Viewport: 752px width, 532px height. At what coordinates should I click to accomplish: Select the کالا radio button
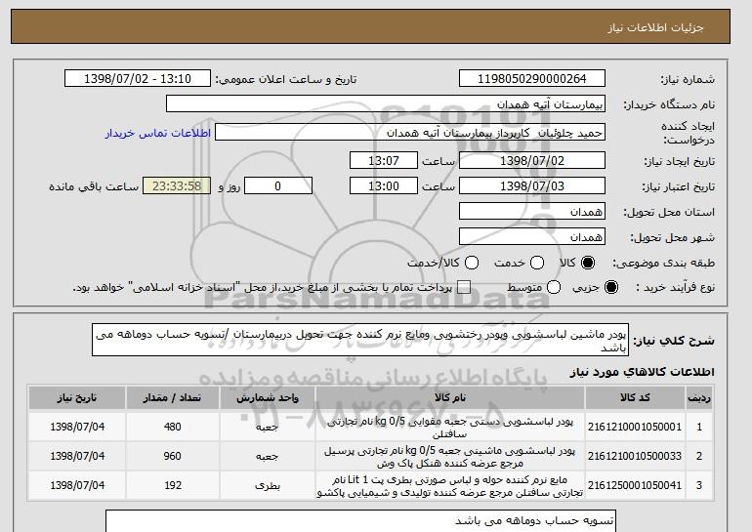coord(588,263)
